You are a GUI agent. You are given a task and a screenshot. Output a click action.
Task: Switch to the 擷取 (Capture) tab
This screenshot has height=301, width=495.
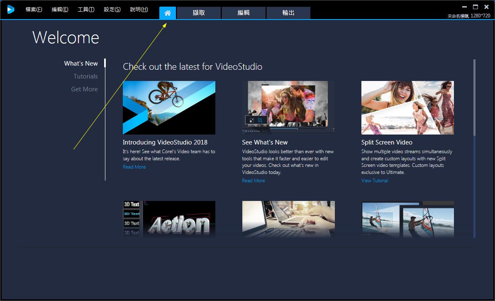pyautogui.click(x=199, y=13)
